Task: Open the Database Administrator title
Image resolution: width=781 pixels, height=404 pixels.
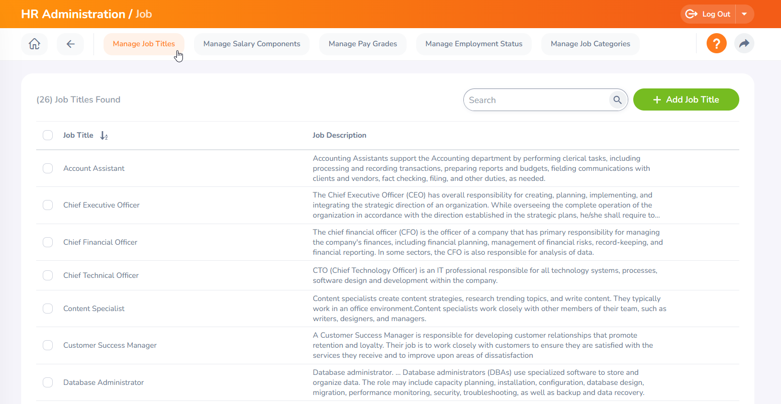Action: click(104, 382)
